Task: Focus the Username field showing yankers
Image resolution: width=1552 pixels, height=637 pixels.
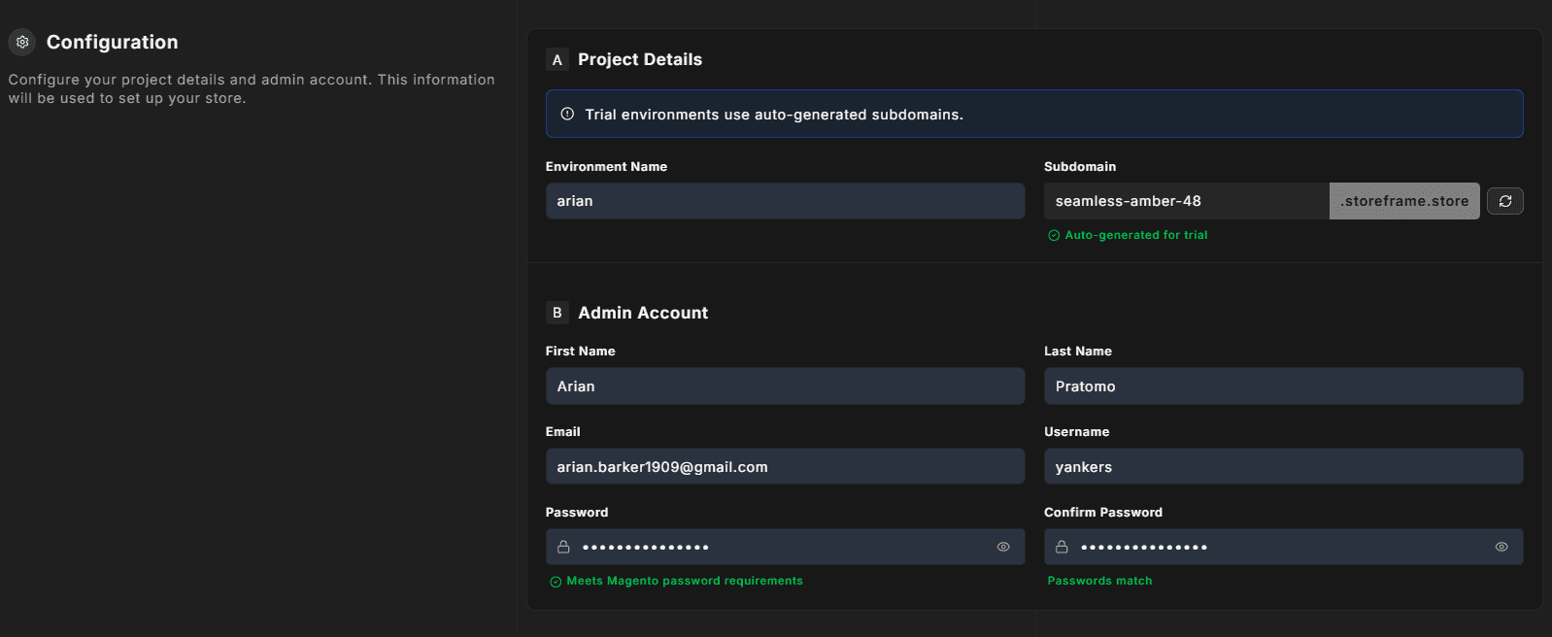Action: click(1283, 466)
